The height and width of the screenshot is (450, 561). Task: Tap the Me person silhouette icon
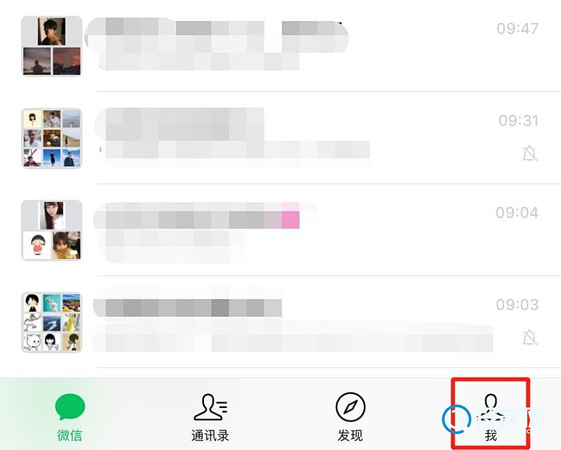[x=490, y=407]
